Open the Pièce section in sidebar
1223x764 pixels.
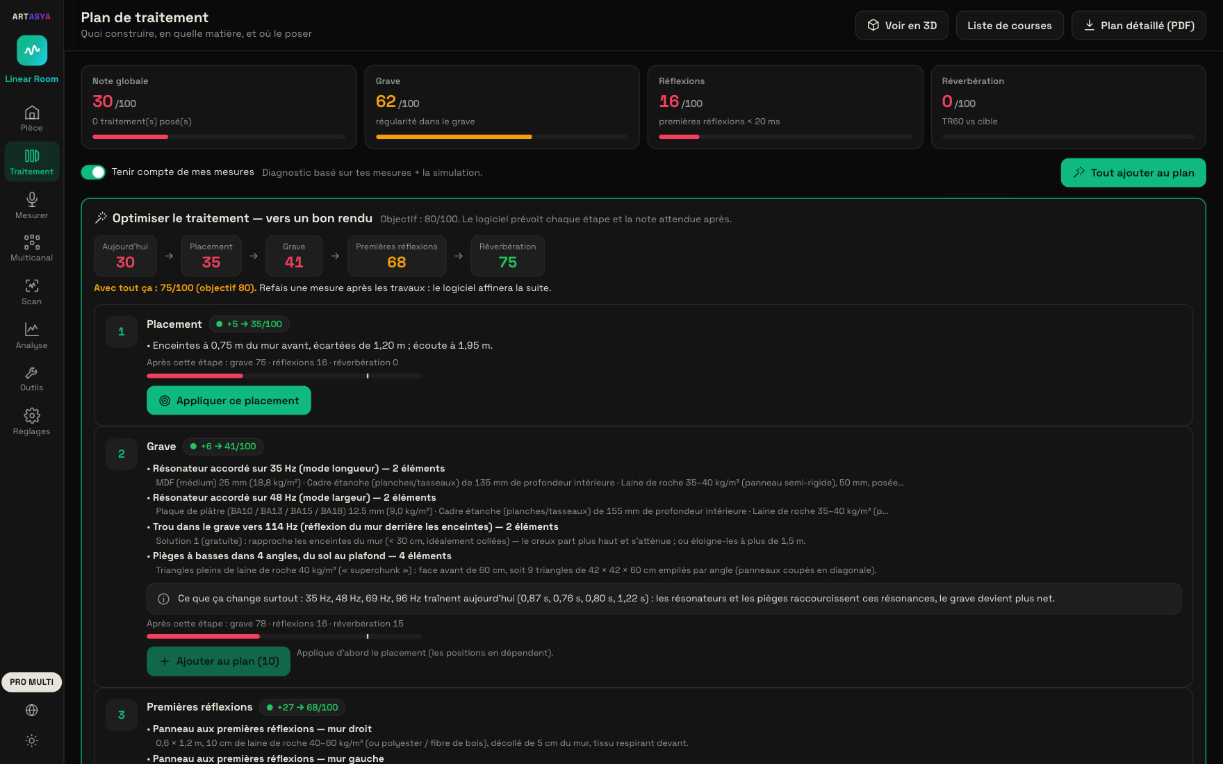point(31,118)
